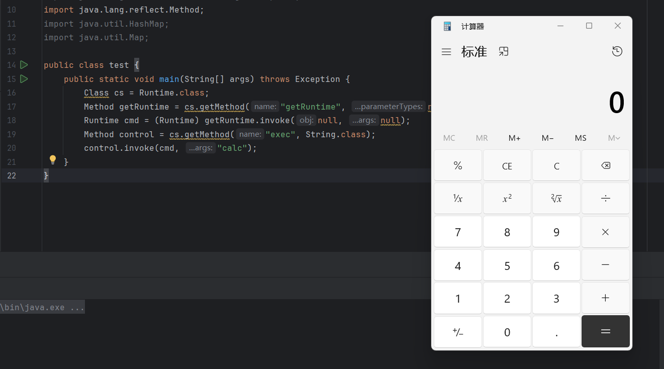The width and height of the screenshot is (664, 369).
Task: Click the run icon next to main method
Action: pyautogui.click(x=24, y=79)
